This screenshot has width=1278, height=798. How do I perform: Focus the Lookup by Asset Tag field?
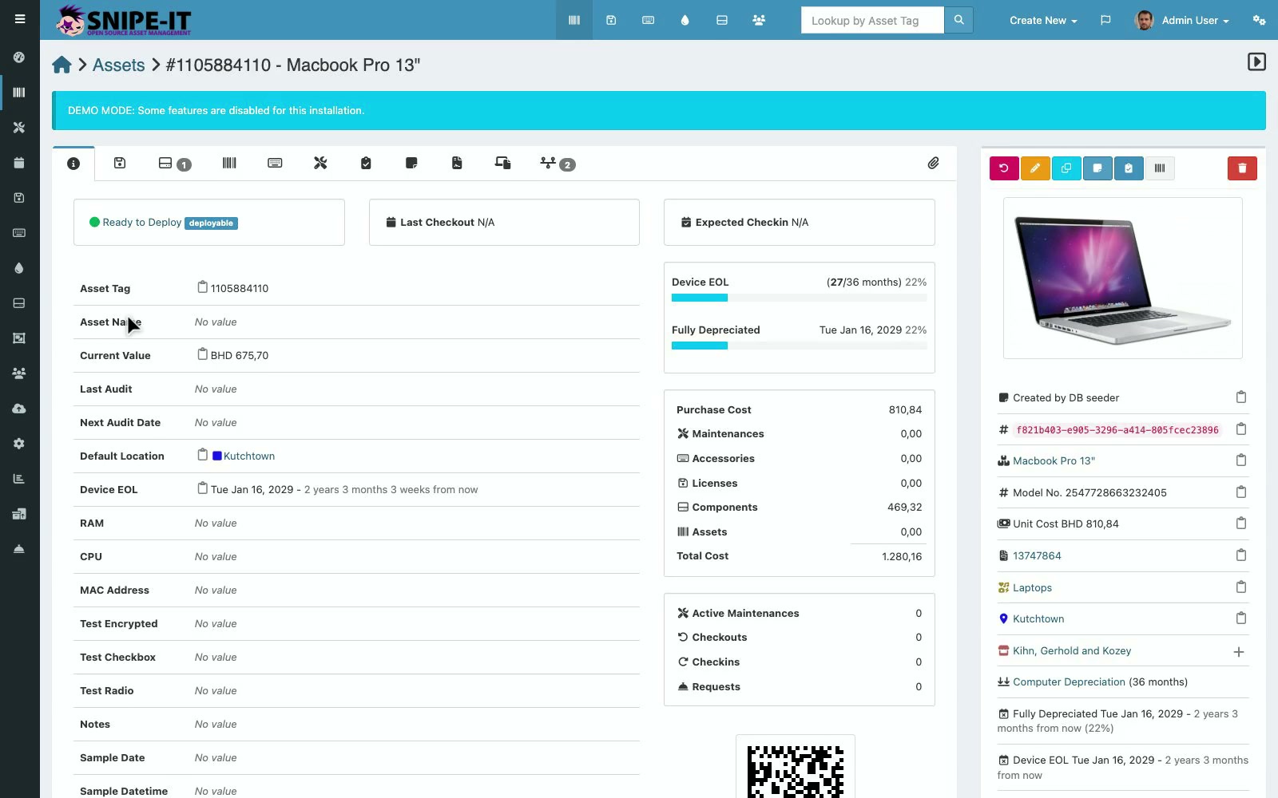coord(872,20)
